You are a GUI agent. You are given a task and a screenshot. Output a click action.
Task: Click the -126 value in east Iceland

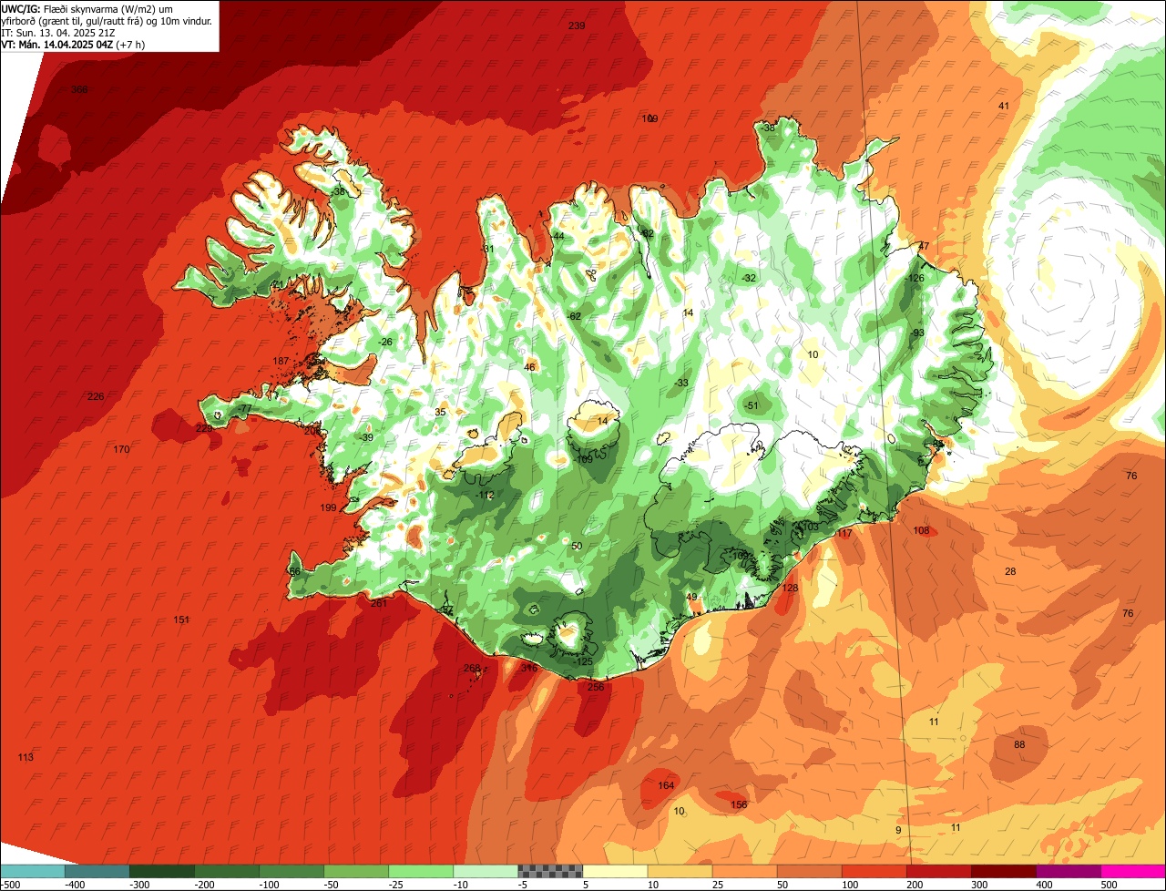click(915, 278)
